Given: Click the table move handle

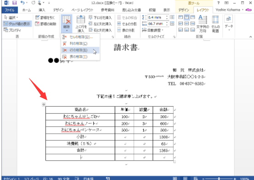Looking at the screenshot, I should click(x=44, y=104).
